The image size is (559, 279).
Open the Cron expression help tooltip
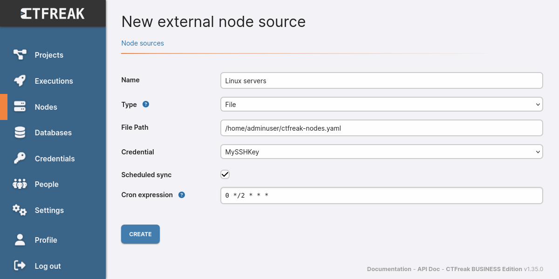182,195
